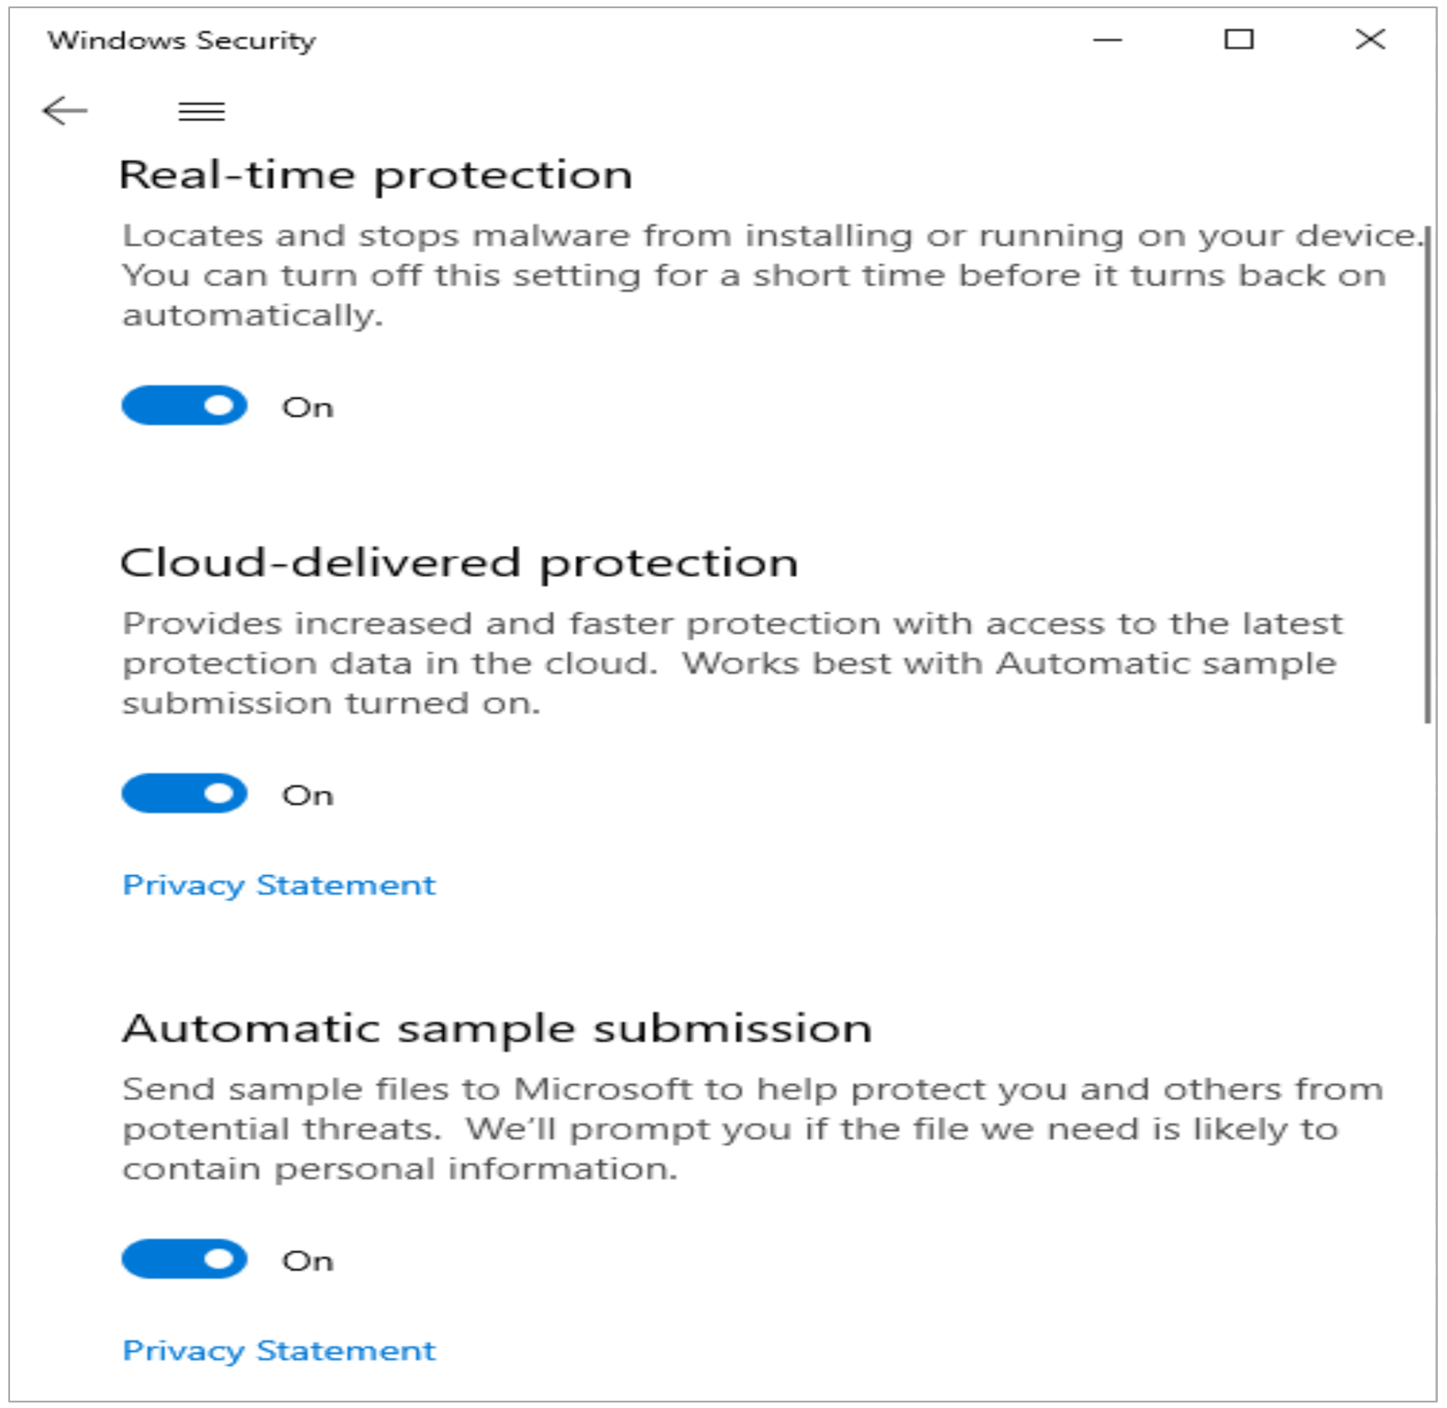The height and width of the screenshot is (1408, 1447).
Task: Go back using the back arrow
Action: point(65,111)
